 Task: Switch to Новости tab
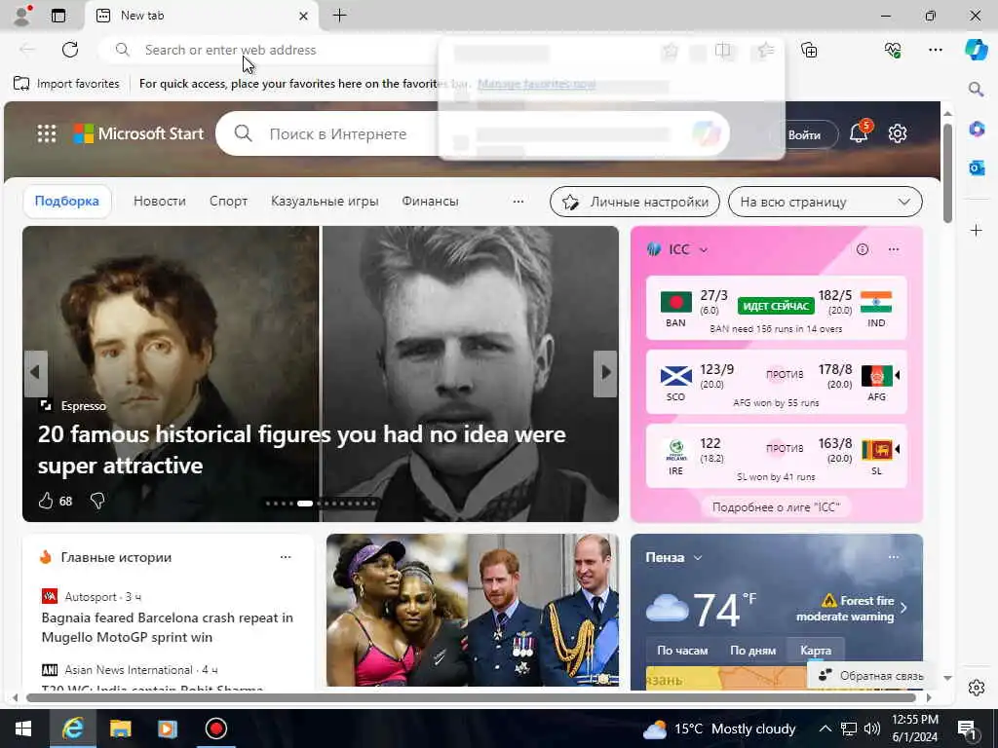(160, 201)
